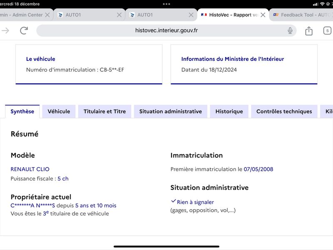Click the Résumé heading

tap(25, 134)
